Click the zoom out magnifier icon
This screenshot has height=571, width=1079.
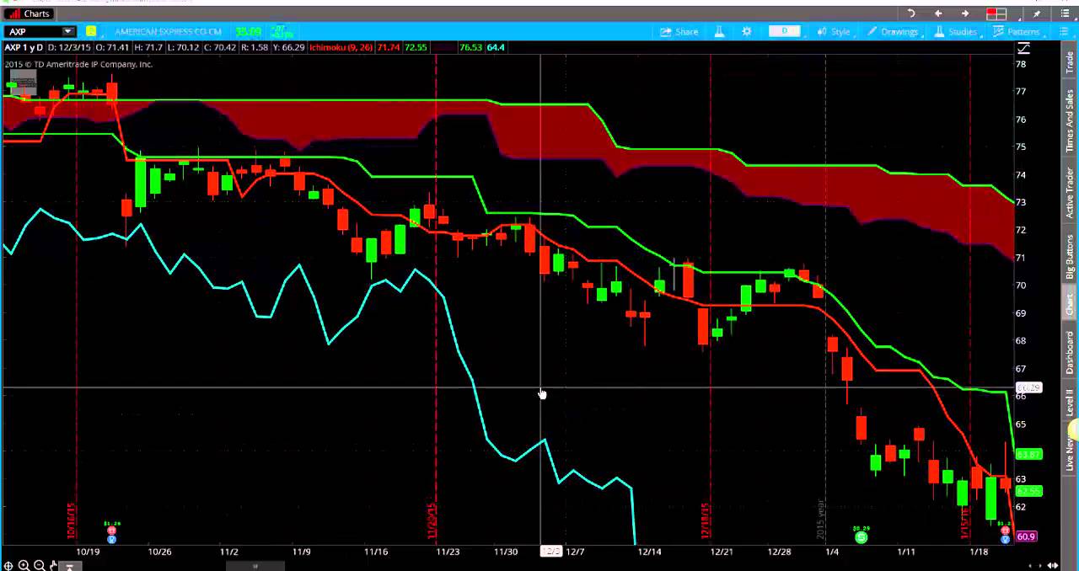[39, 566]
